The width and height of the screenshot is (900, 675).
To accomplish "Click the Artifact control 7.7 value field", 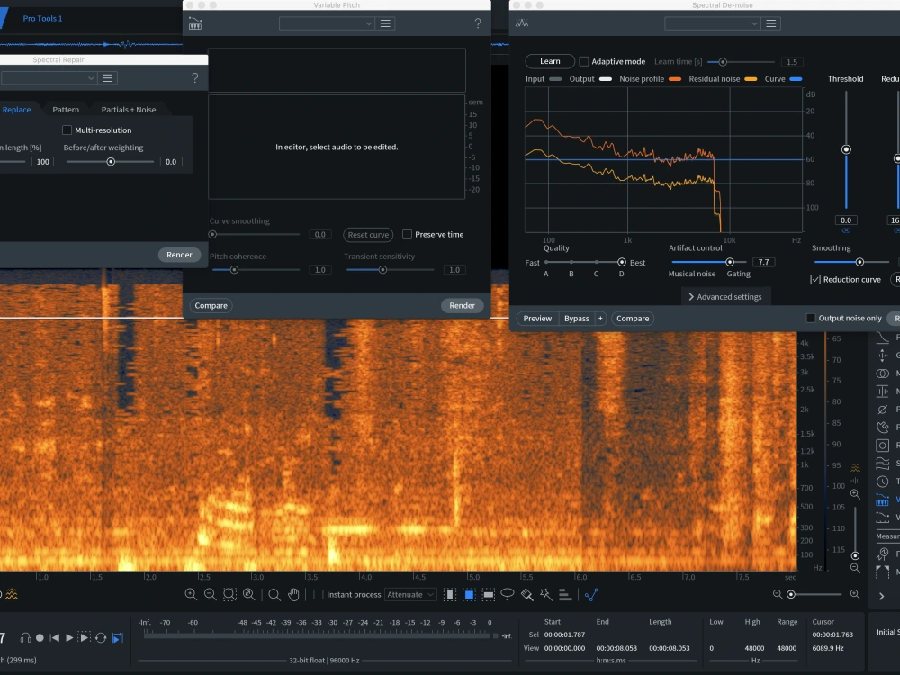I will [763, 262].
